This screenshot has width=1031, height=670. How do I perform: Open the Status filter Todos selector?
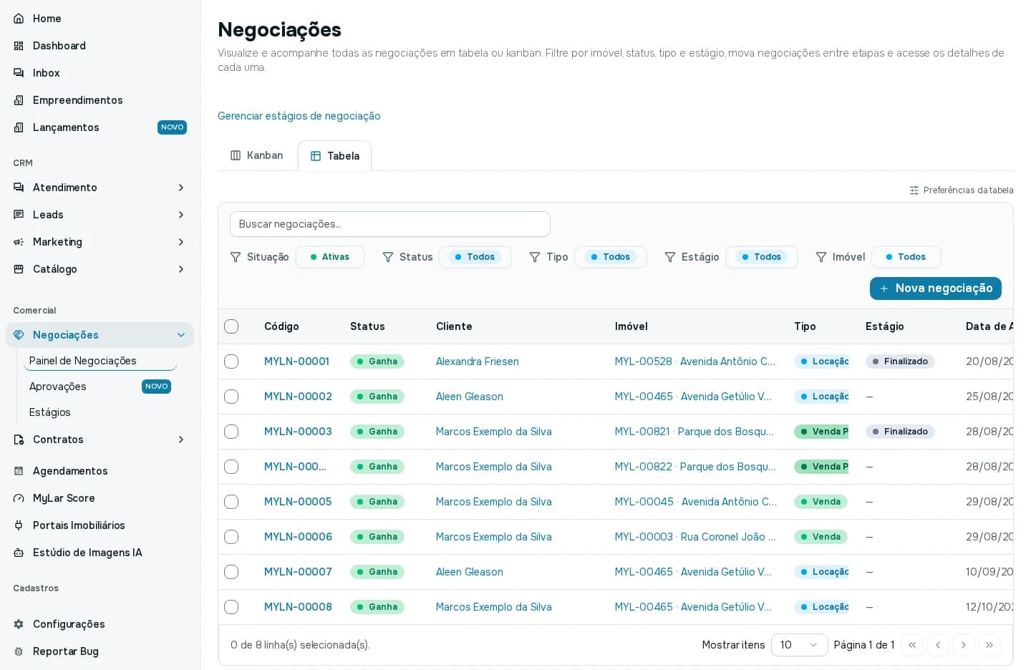click(475, 257)
